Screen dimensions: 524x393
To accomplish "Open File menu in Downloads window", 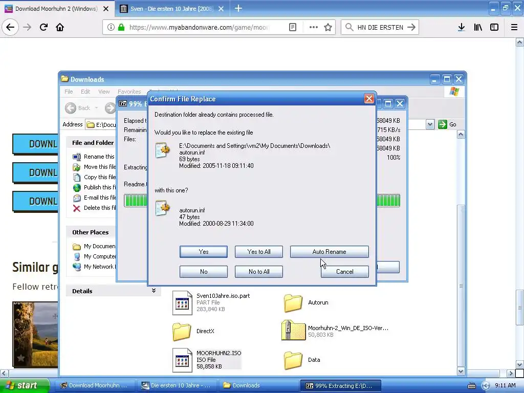I will [69, 92].
